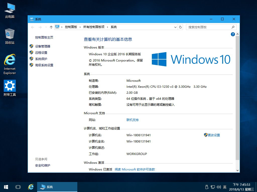Click the shield icon next to 更改设置
The width and height of the screenshot is (257, 192).
pos(206,135)
